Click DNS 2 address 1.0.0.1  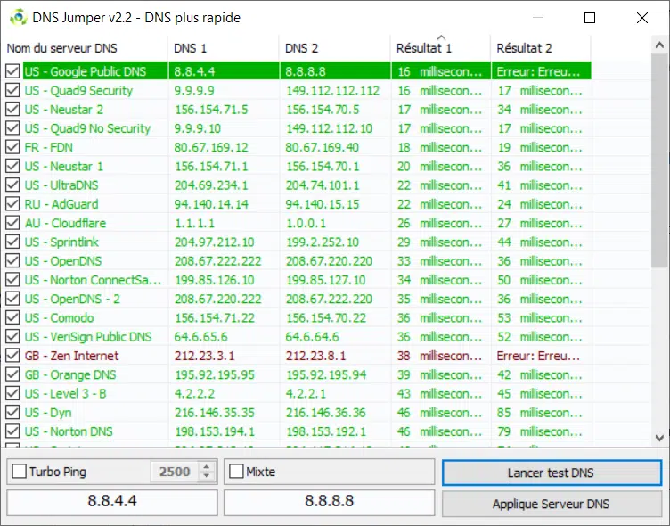(306, 223)
